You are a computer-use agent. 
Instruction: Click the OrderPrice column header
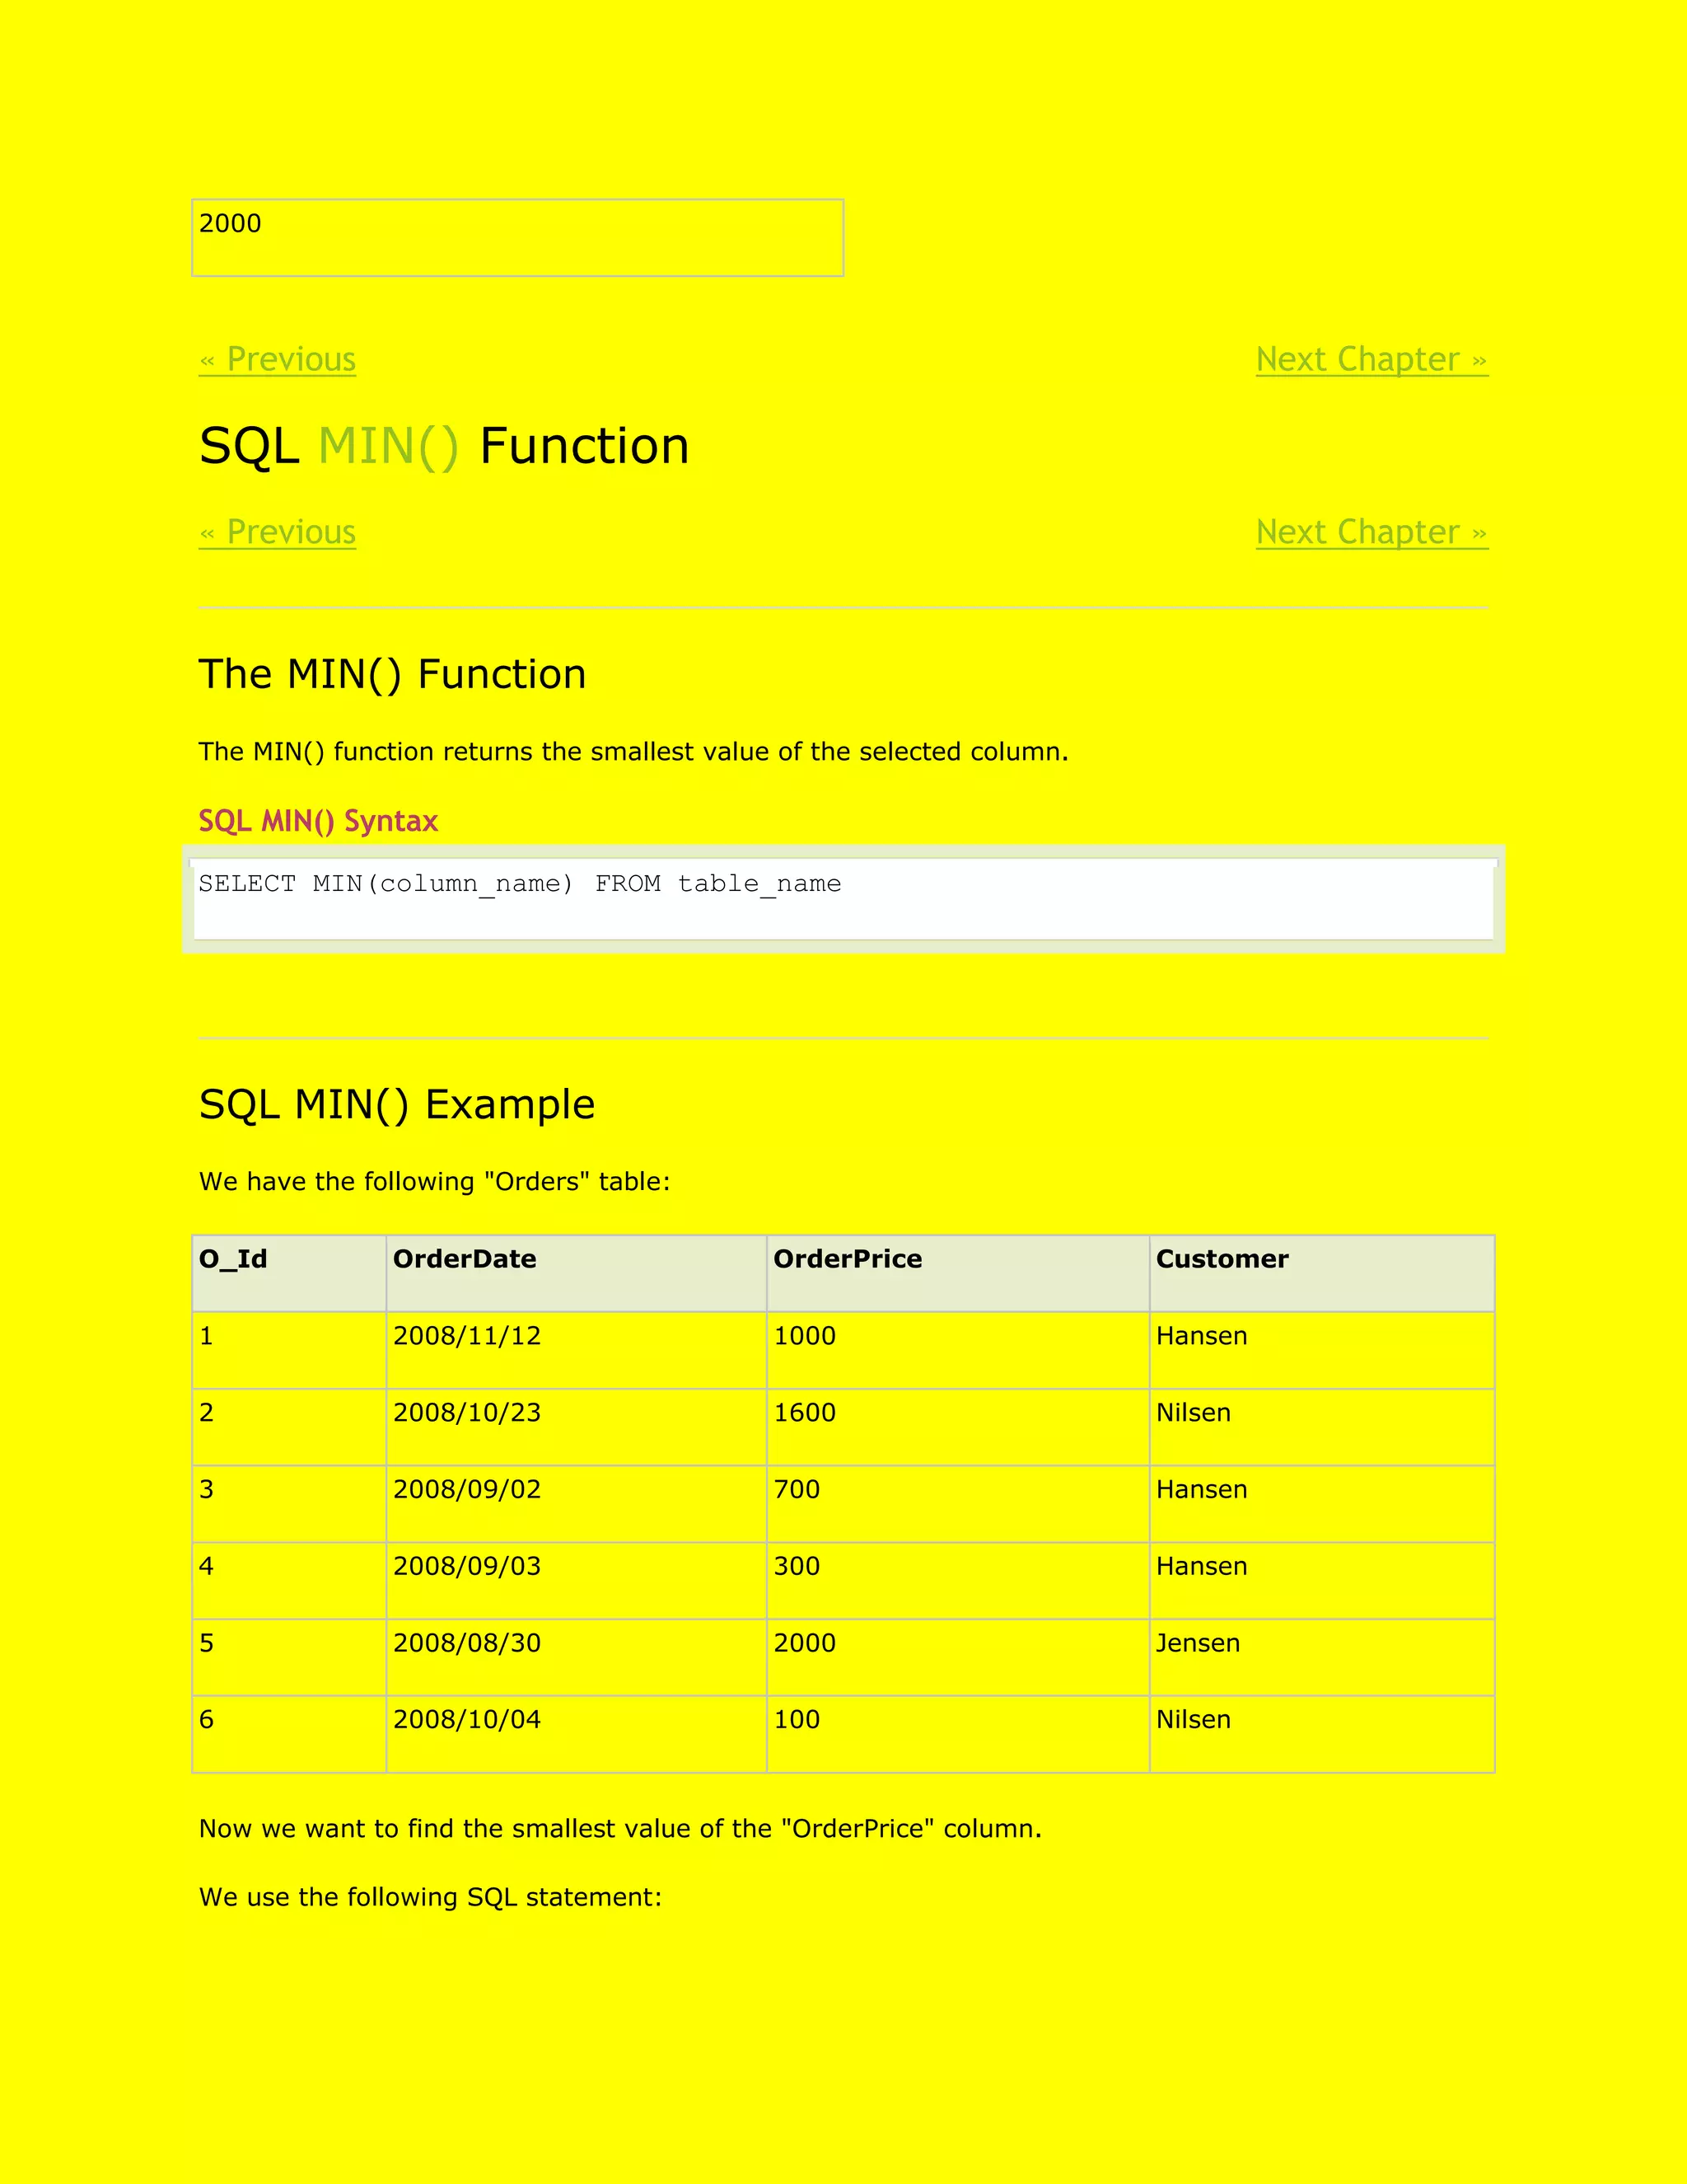coord(957,1273)
